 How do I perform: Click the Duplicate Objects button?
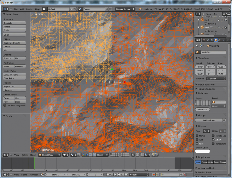[x=14, y=43]
